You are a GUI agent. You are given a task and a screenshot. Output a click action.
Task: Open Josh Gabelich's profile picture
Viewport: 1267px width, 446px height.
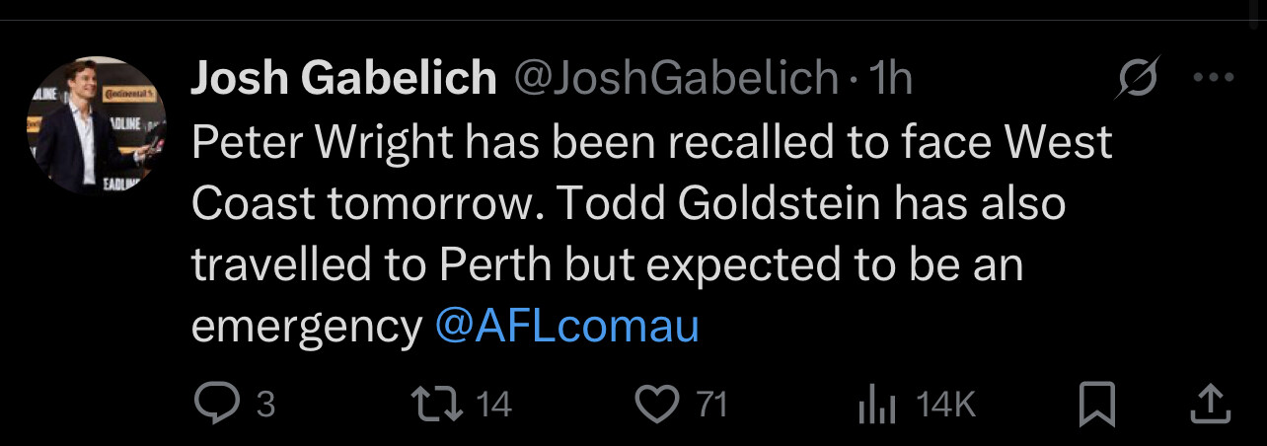95,124
